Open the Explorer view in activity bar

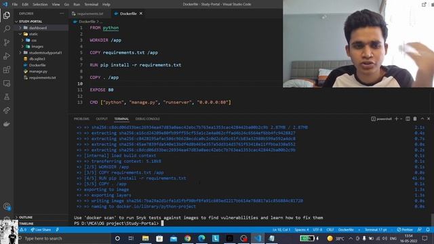point(7,15)
